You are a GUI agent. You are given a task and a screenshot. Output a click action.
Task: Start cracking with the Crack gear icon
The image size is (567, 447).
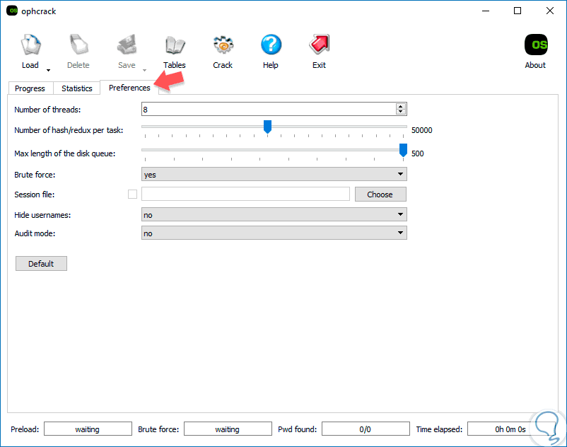pos(223,45)
